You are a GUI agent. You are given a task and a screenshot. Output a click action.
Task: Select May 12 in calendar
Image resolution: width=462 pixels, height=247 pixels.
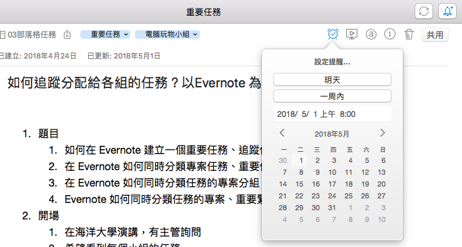coord(365,172)
